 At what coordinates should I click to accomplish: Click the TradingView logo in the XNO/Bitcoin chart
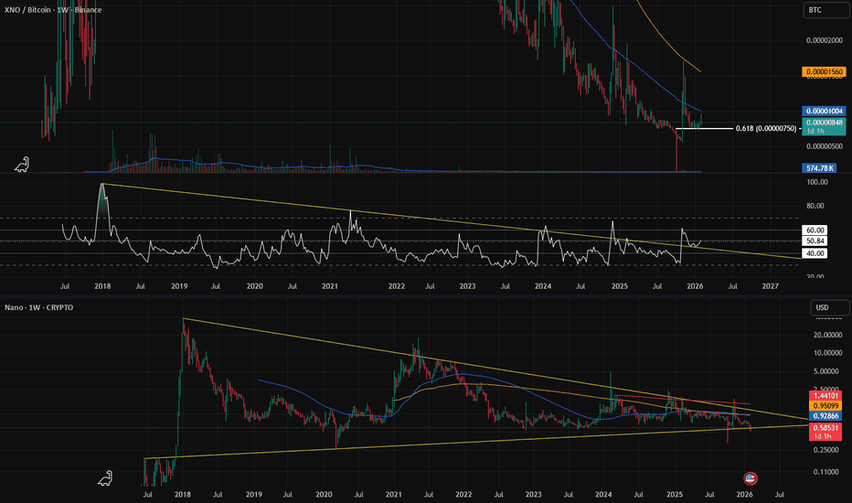pyautogui.click(x=22, y=165)
